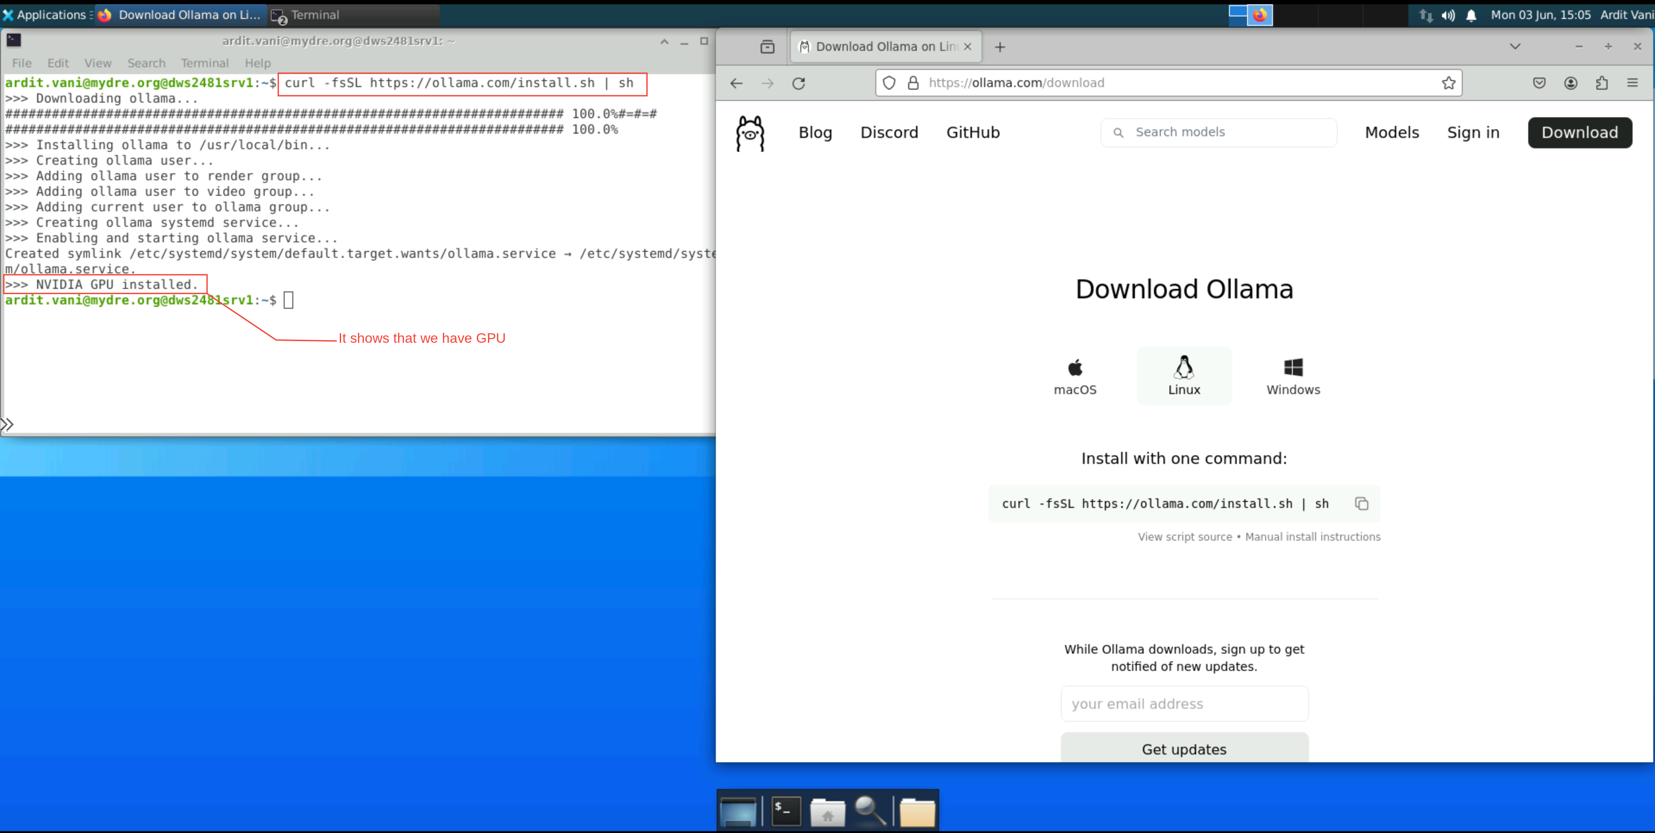Select the Linux download option

[1184, 376]
